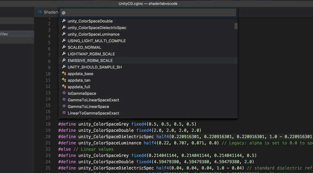Click unity_ColorSpaceGrey on line 18
The height and width of the screenshot is (173, 313).
point(103,124)
